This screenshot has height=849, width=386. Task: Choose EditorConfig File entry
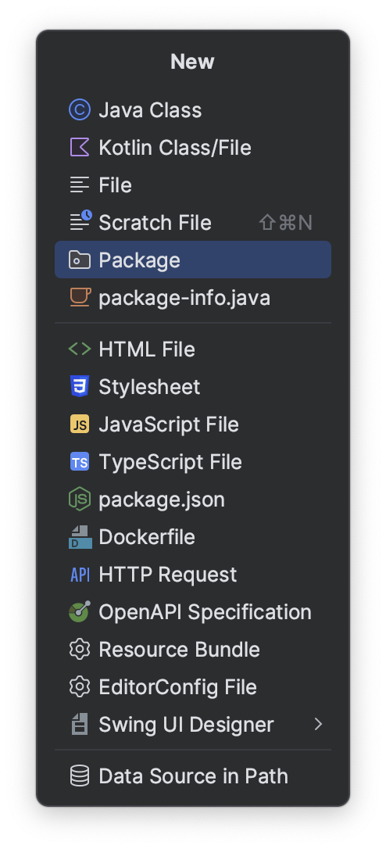[x=193, y=687]
